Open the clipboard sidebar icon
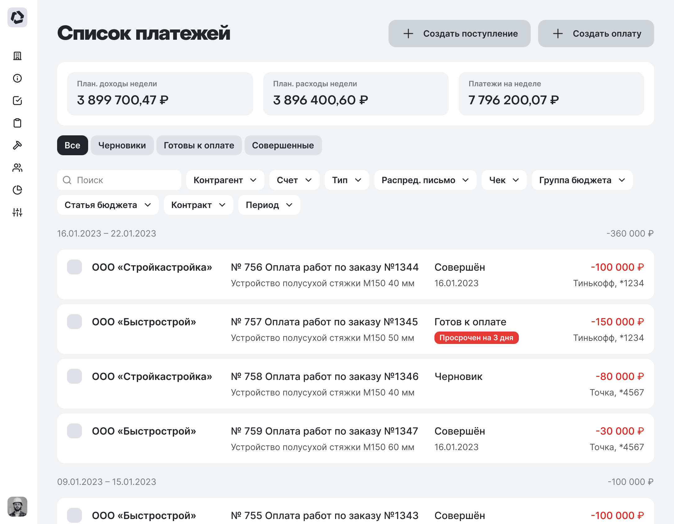674x524 pixels. point(17,123)
